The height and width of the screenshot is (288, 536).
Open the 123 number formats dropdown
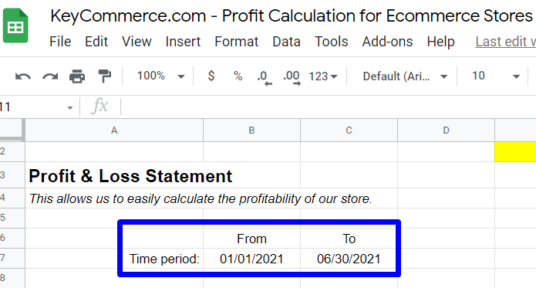[x=323, y=76]
